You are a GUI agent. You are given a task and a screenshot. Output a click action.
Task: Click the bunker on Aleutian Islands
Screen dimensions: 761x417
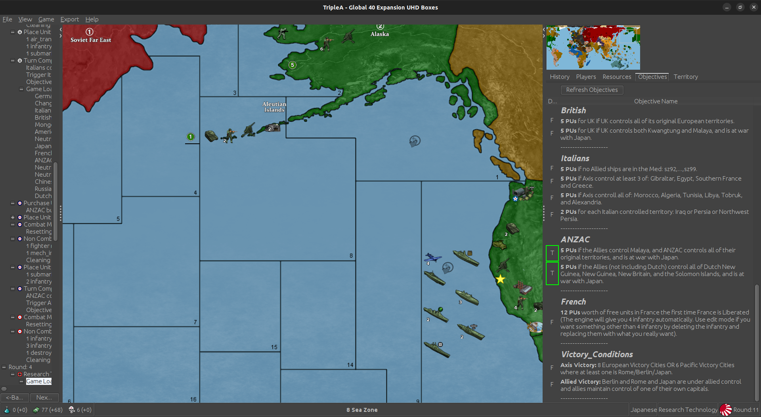[273, 128]
